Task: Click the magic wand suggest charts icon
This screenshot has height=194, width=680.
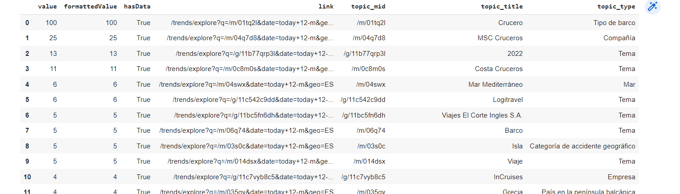Action: 652,7
